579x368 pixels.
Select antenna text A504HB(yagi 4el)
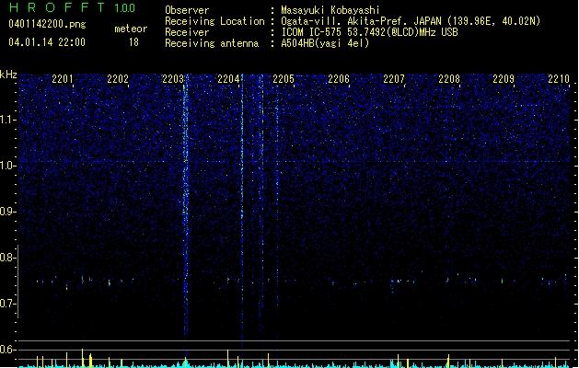(325, 43)
